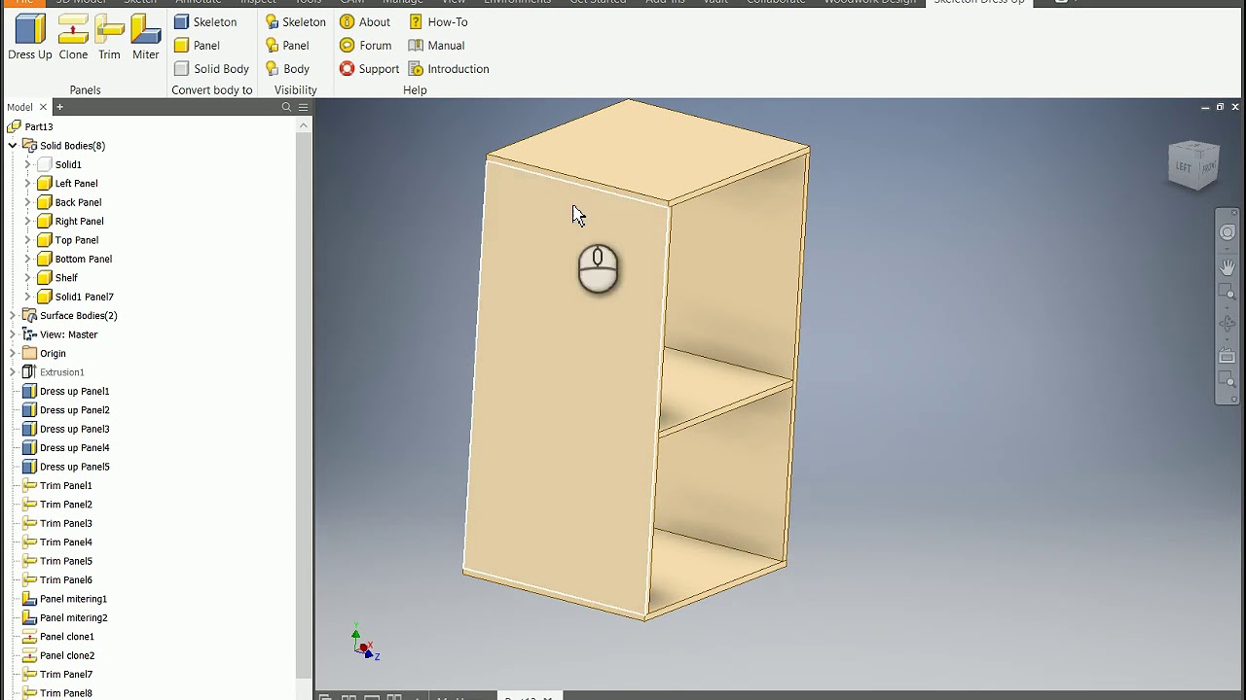Viewport: 1246px width, 700px height.
Task: Expand the Back Panel node
Action: pos(27,202)
